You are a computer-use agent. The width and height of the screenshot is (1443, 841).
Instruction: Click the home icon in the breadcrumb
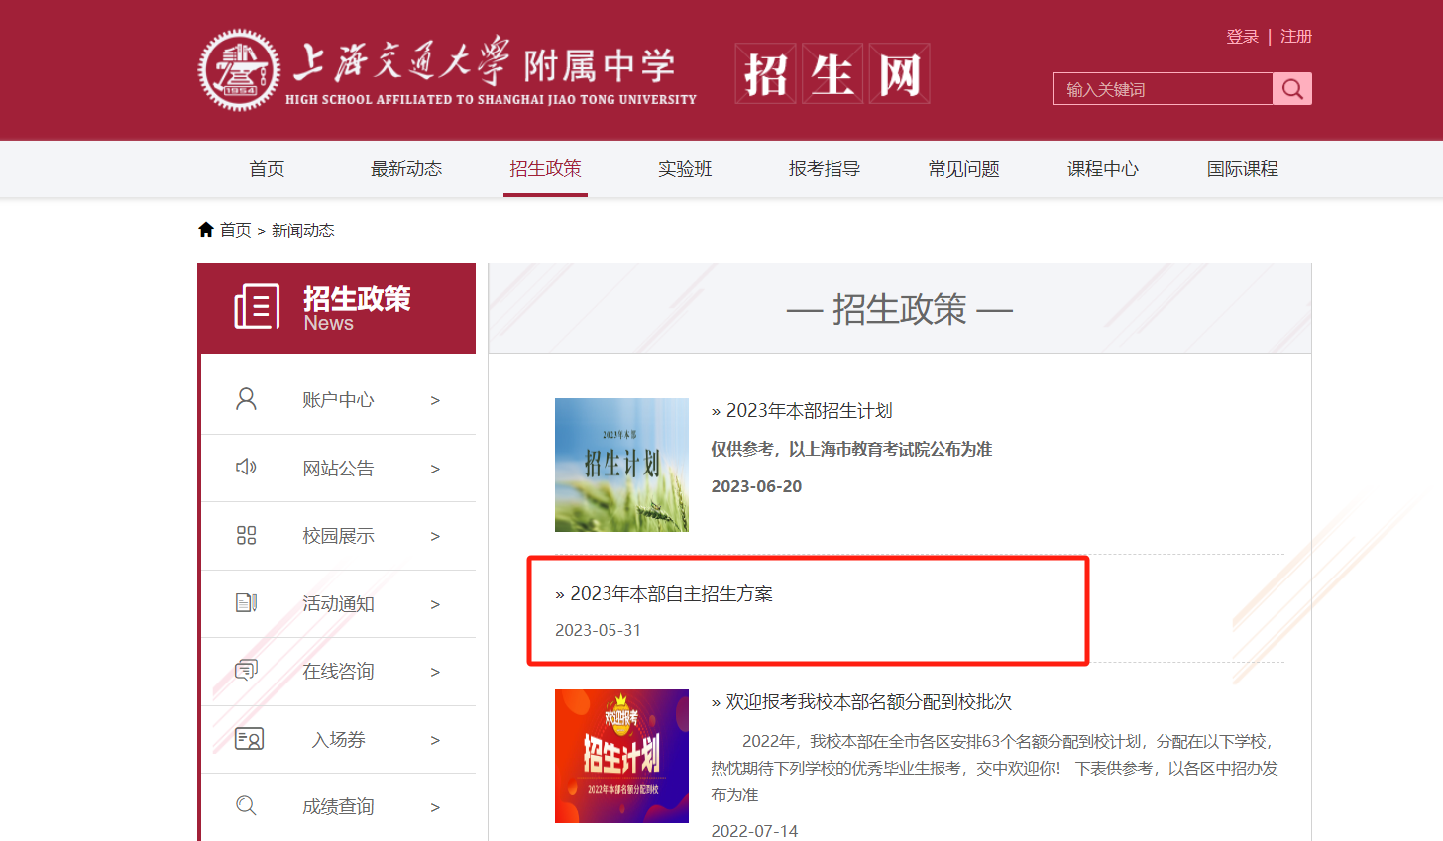206,229
